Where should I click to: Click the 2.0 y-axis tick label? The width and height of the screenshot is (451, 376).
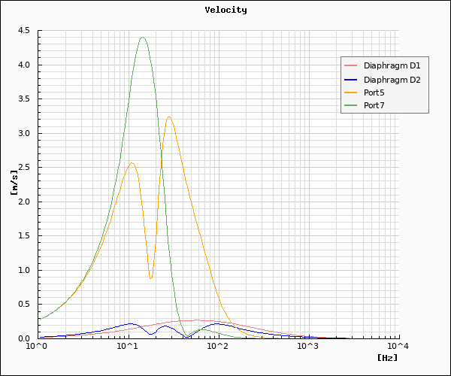click(23, 202)
